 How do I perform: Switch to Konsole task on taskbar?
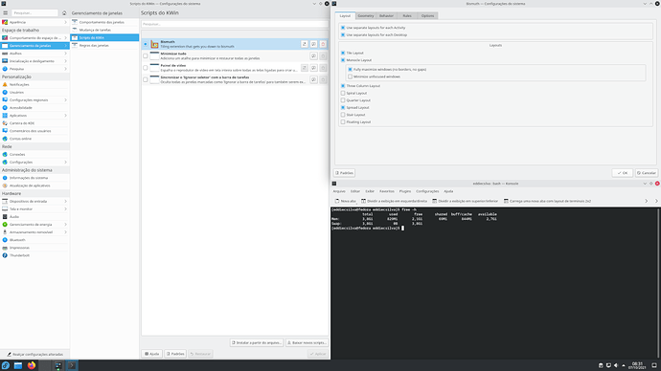(x=72, y=365)
